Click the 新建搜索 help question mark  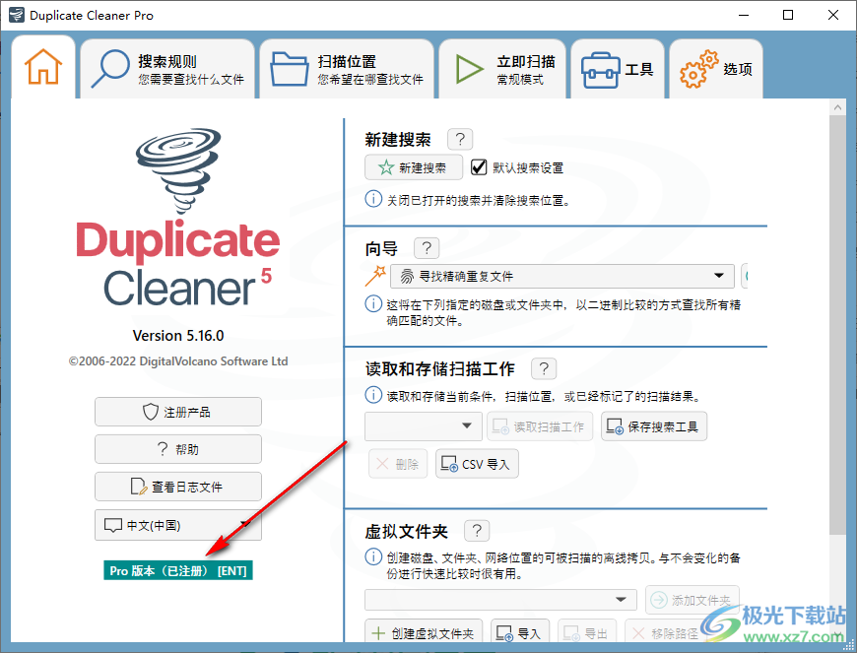click(x=460, y=139)
